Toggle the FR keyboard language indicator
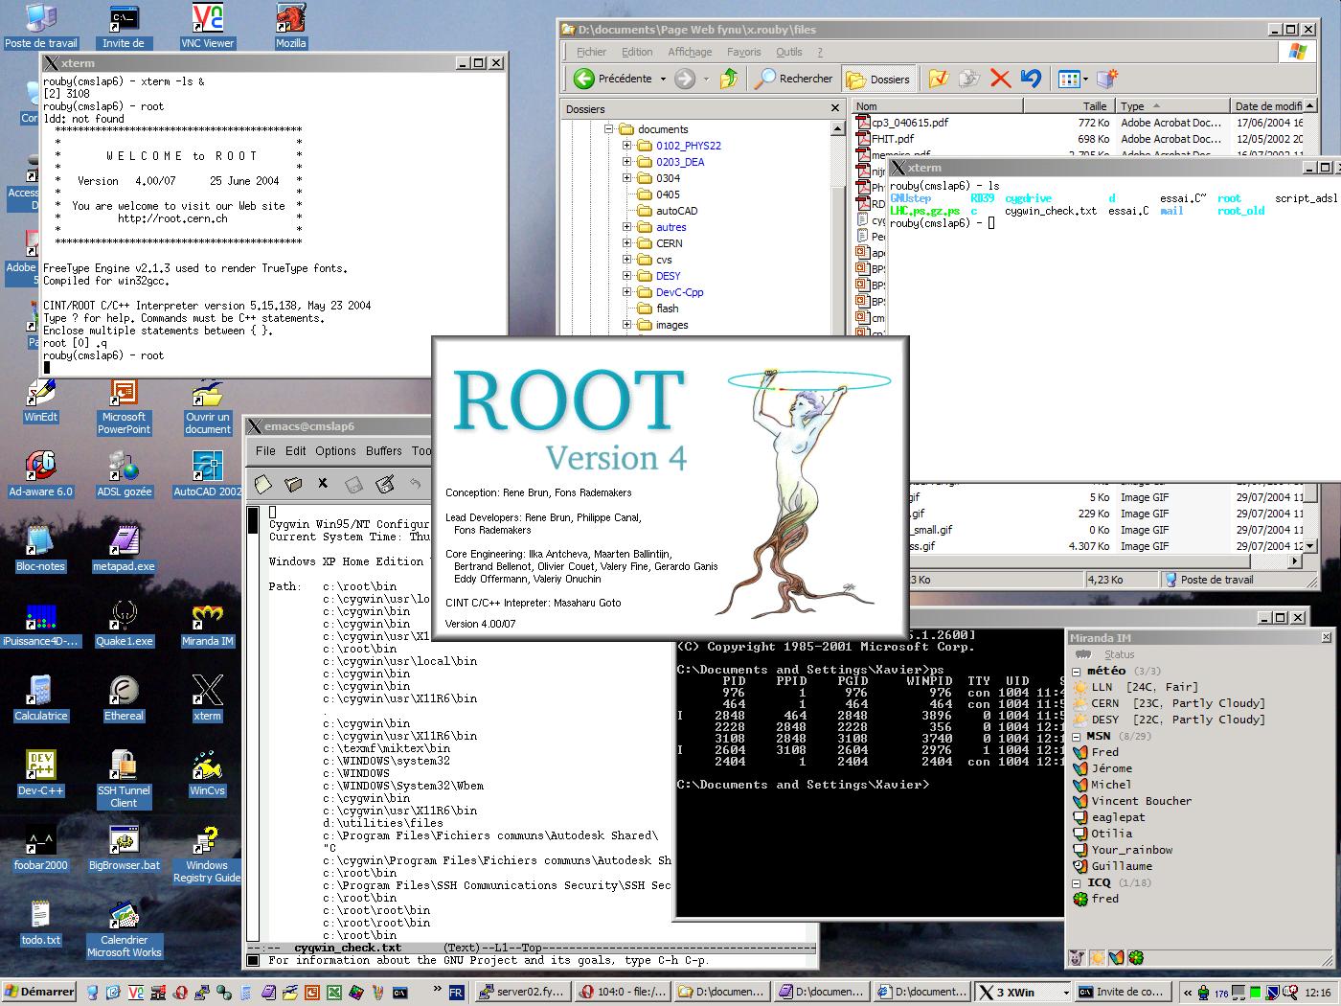 pos(455,992)
